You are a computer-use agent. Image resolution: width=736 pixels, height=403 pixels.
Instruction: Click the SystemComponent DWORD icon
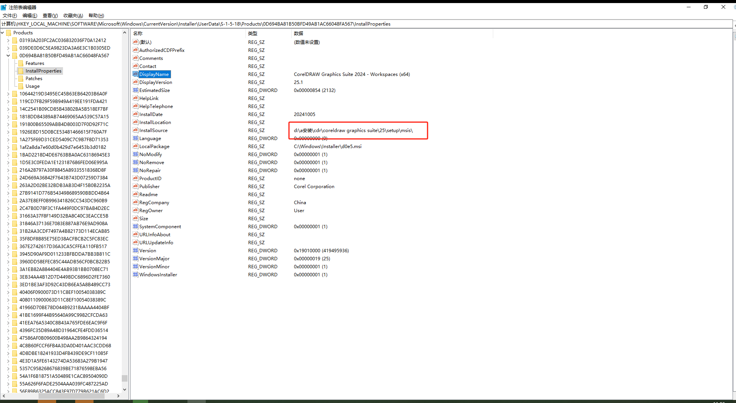click(135, 226)
